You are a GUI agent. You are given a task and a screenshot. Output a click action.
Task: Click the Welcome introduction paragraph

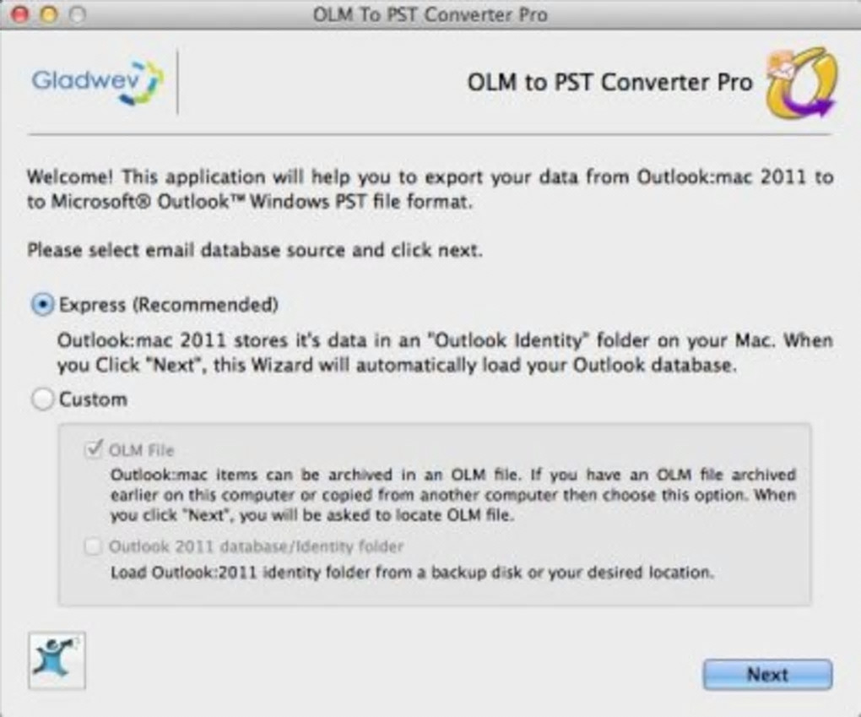[430, 191]
